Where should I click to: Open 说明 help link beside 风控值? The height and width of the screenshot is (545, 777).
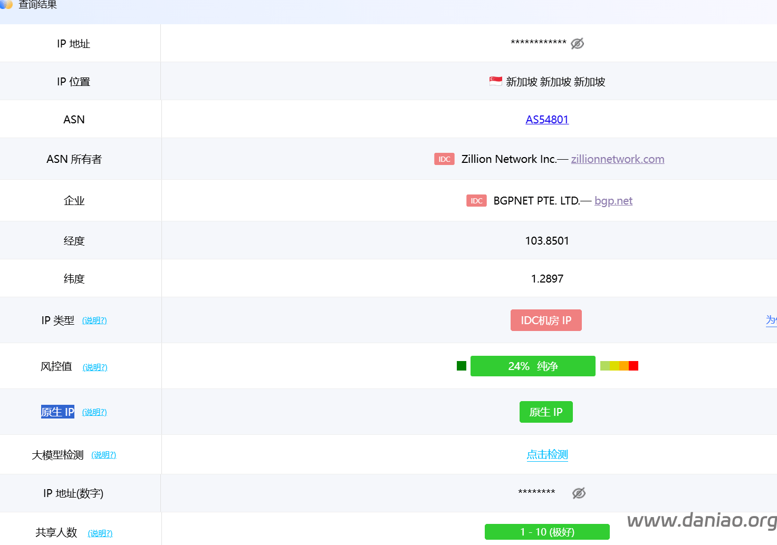click(x=95, y=367)
